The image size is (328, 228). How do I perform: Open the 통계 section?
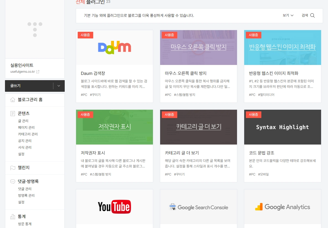tap(22, 217)
